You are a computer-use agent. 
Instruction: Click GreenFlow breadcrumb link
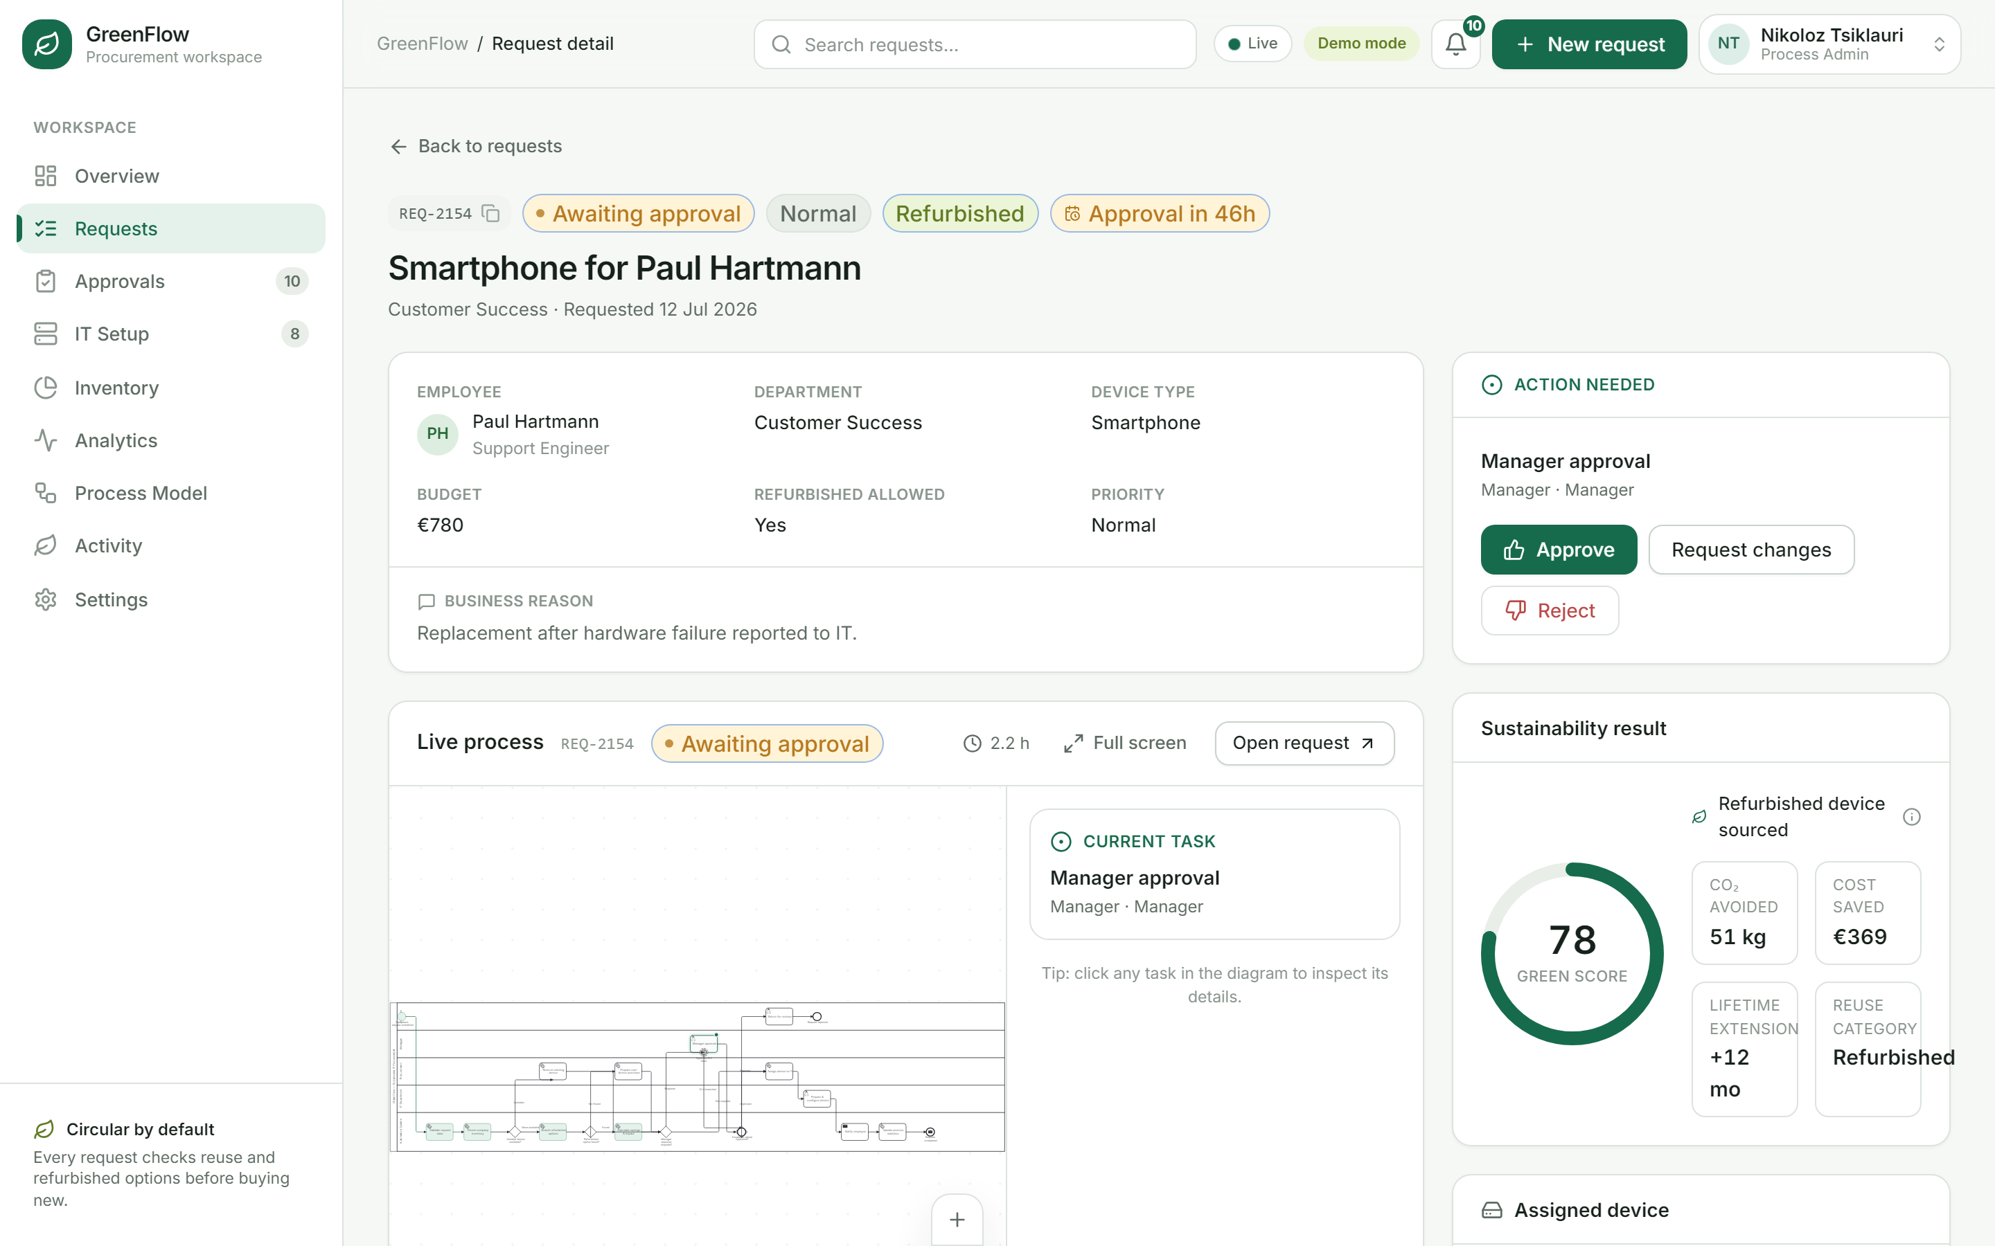point(422,44)
